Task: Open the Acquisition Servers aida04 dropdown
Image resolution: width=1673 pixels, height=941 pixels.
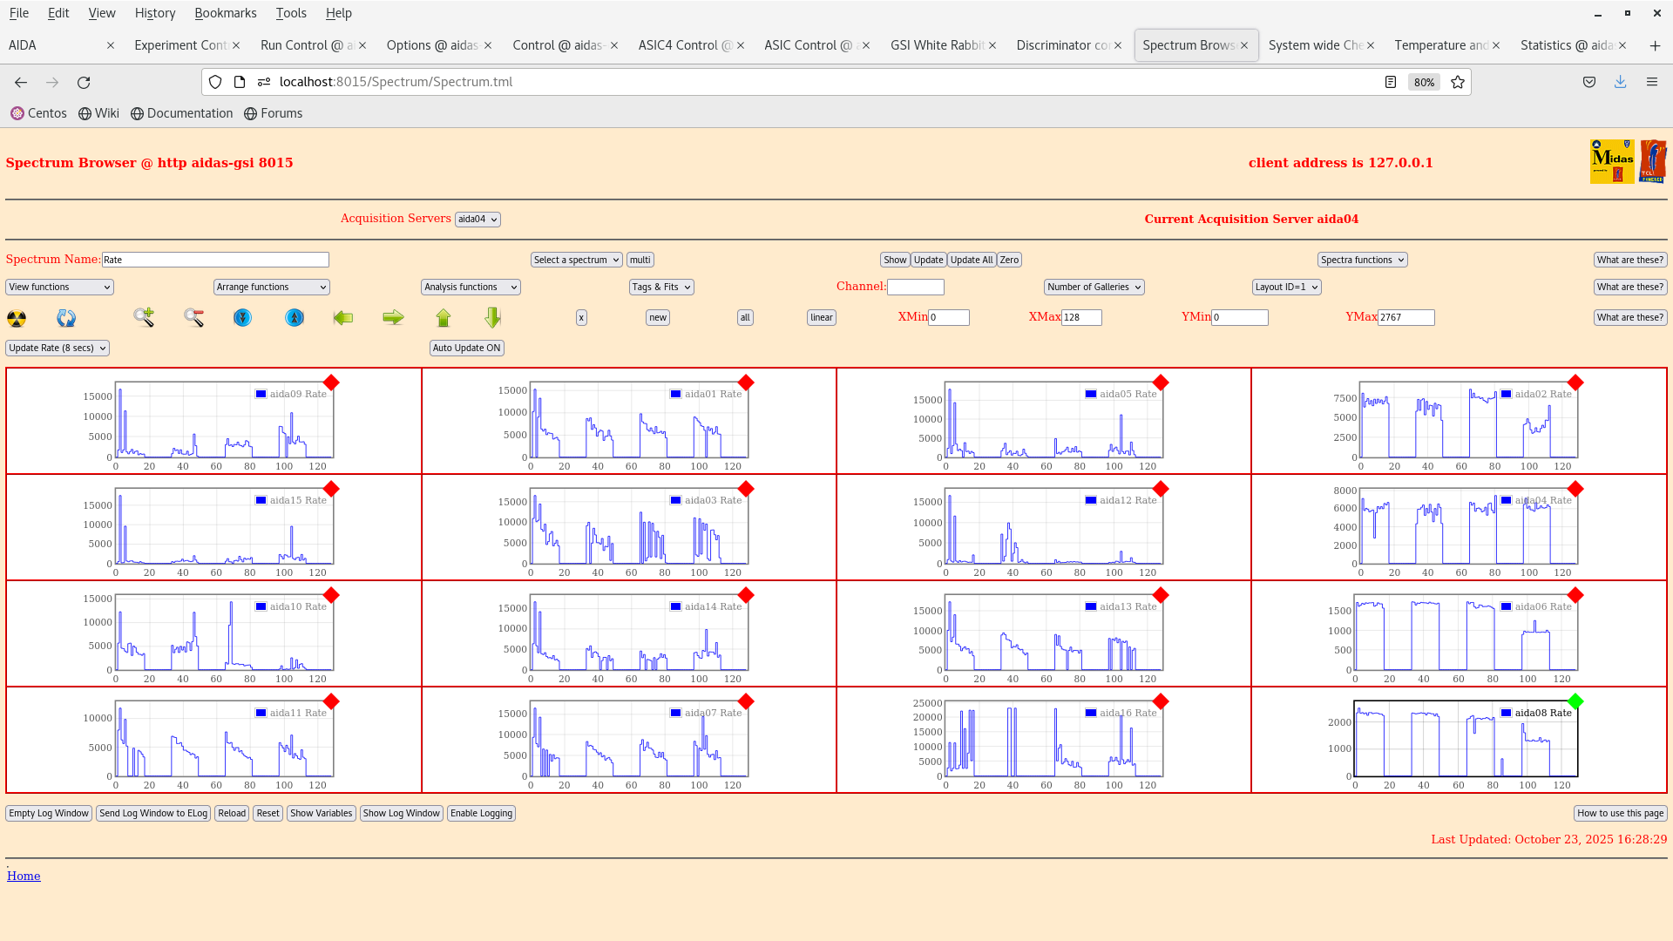Action: (x=478, y=220)
